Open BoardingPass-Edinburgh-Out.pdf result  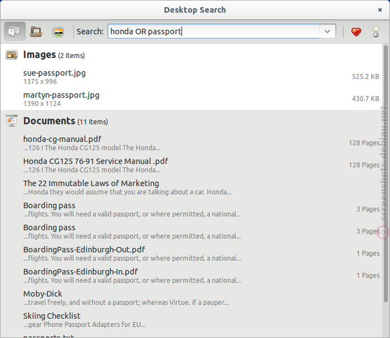191,253
